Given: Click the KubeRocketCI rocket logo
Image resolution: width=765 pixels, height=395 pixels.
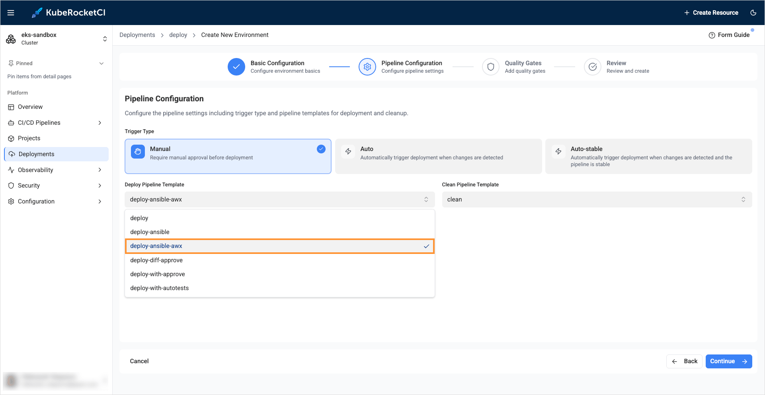Looking at the screenshot, I should pyautogui.click(x=37, y=13).
